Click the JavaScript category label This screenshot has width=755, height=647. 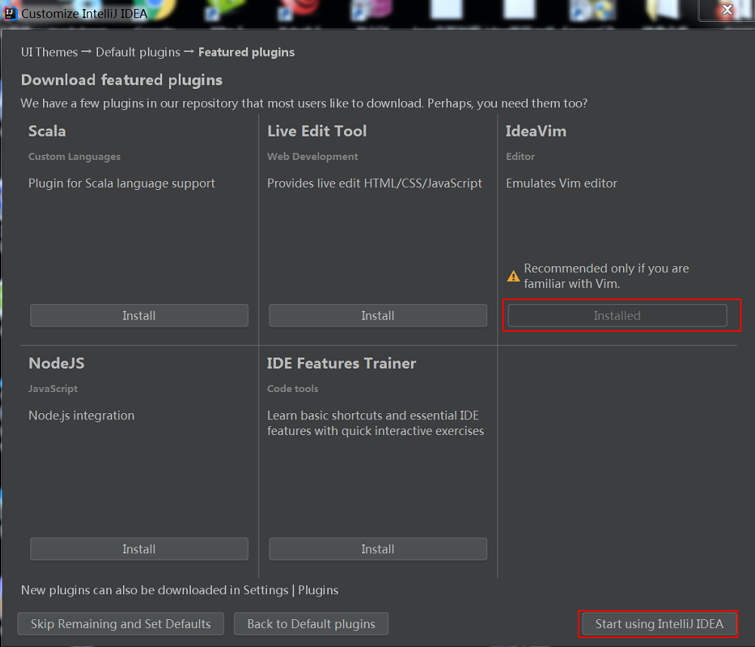coord(53,388)
